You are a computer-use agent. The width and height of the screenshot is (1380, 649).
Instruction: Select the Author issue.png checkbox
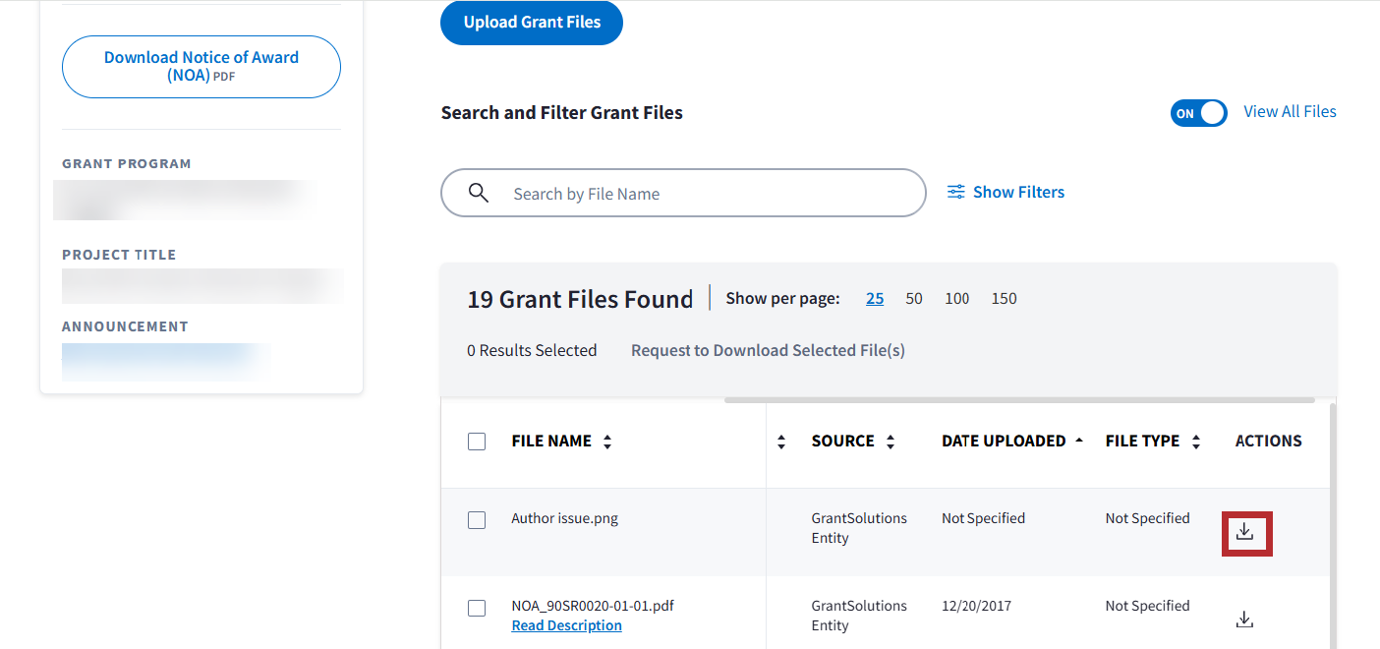point(477,520)
